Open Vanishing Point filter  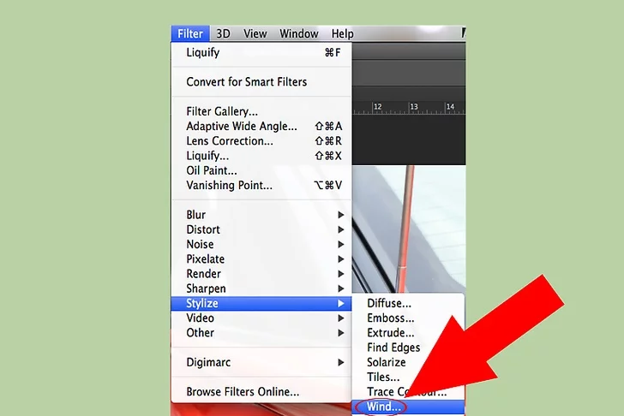[x=229, y=185]
